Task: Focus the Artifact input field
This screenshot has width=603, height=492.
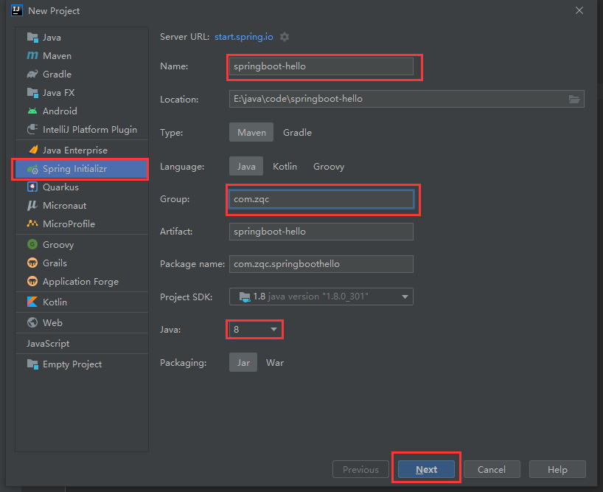Action: pos(321,232)
